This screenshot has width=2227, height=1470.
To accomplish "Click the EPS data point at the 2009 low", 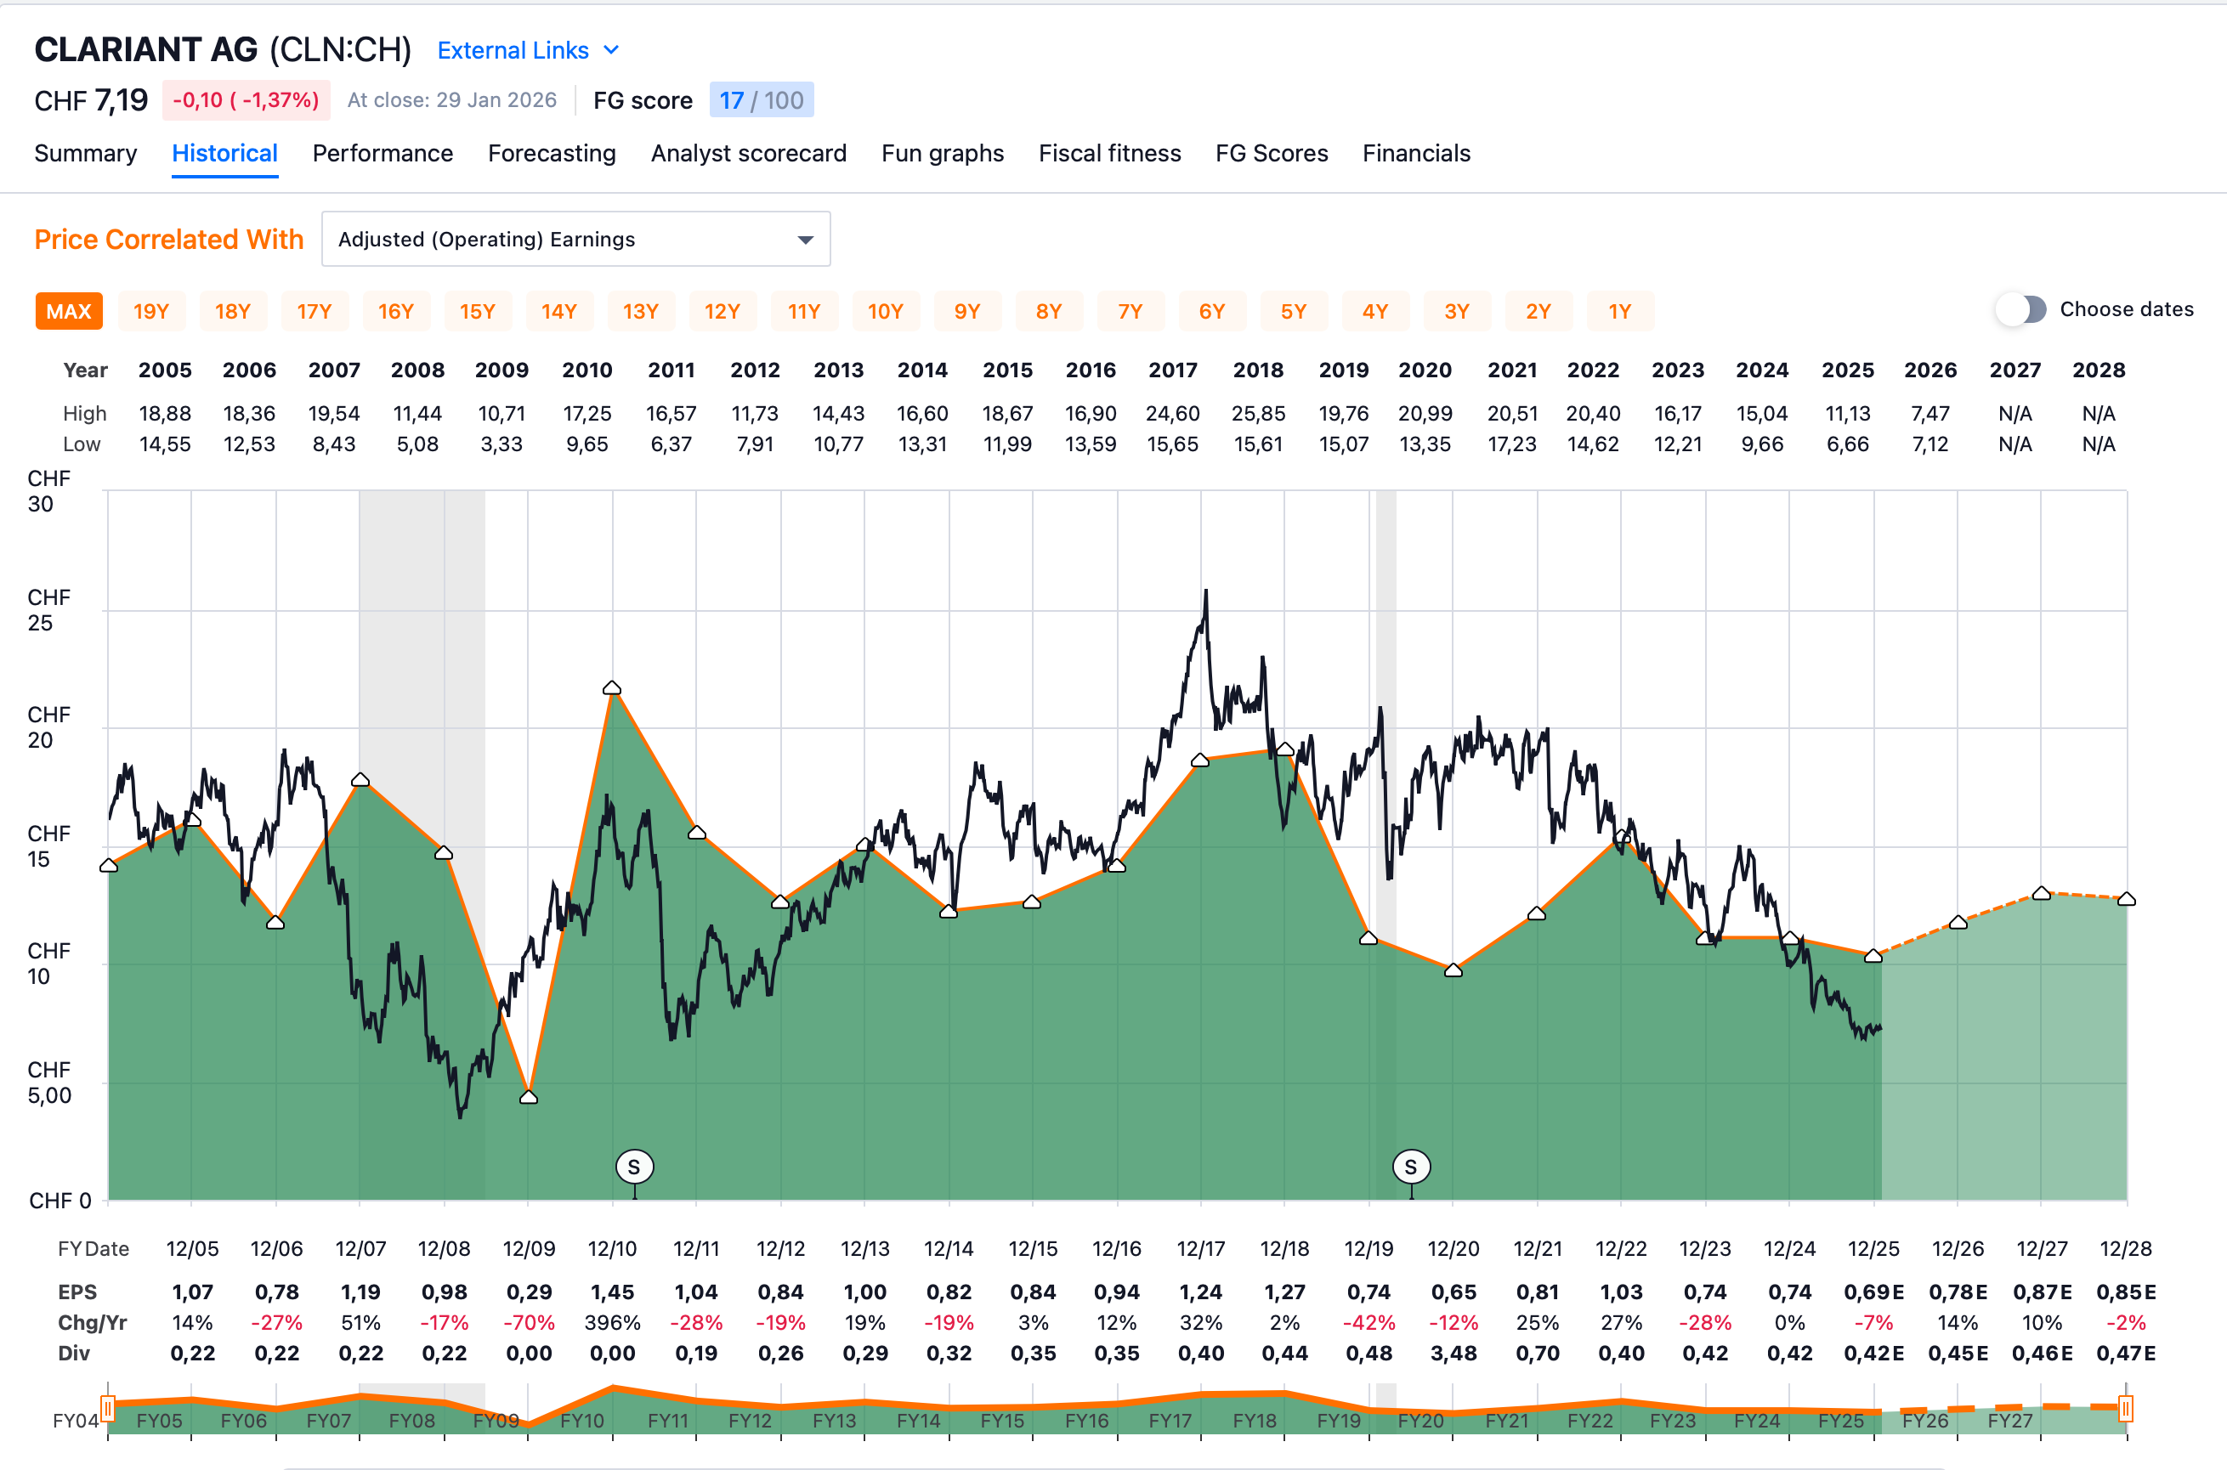I will 529,1097.
